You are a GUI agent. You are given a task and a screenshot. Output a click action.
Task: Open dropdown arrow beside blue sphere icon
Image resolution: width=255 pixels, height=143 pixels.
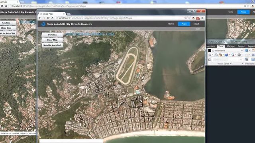(229, 55)
